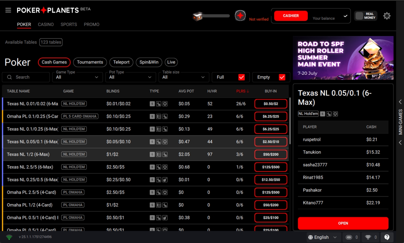Click the trophy icon in status bar
This screenshot has width=404, height=243.
(x=368, y=237)
